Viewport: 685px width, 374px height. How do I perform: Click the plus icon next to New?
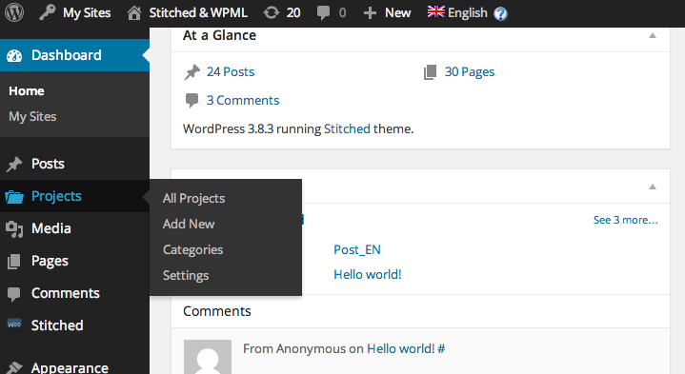click(370, 13)
